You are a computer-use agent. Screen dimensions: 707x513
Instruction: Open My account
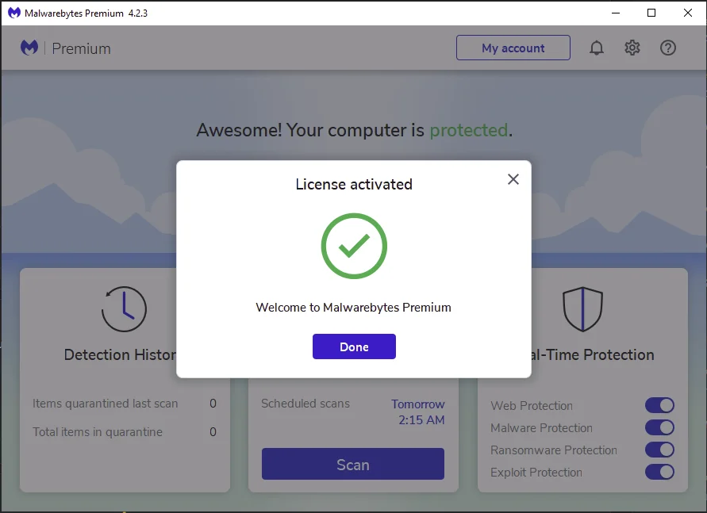click(513, 48)
